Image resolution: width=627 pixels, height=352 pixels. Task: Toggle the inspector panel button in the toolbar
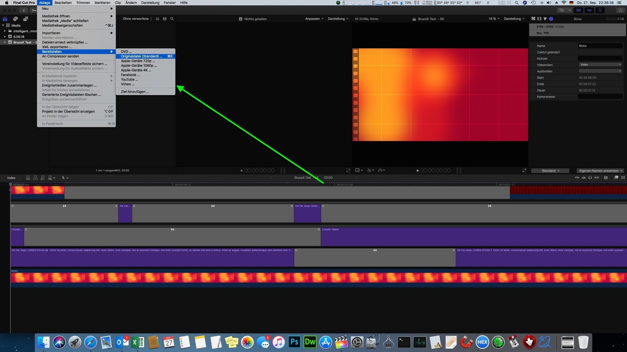(x=600, y=10)
